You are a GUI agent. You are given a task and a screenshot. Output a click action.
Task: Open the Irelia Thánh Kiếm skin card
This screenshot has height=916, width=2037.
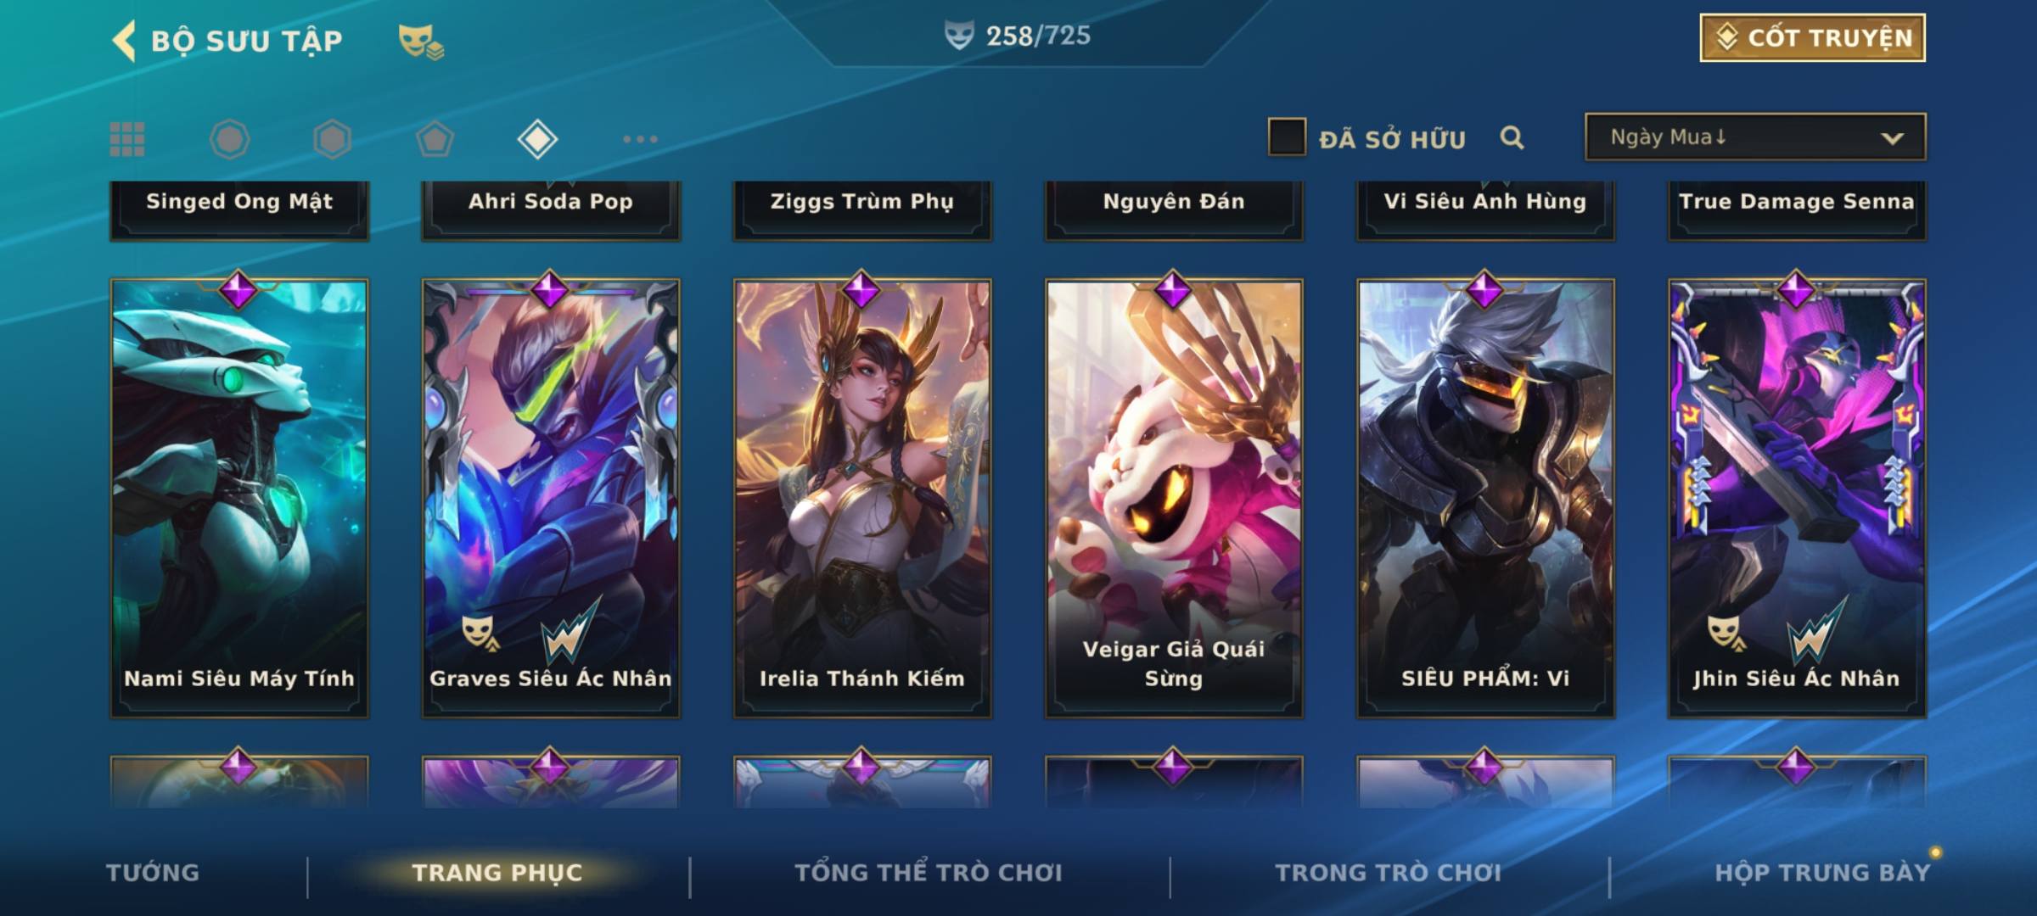[x=862, y=499]
